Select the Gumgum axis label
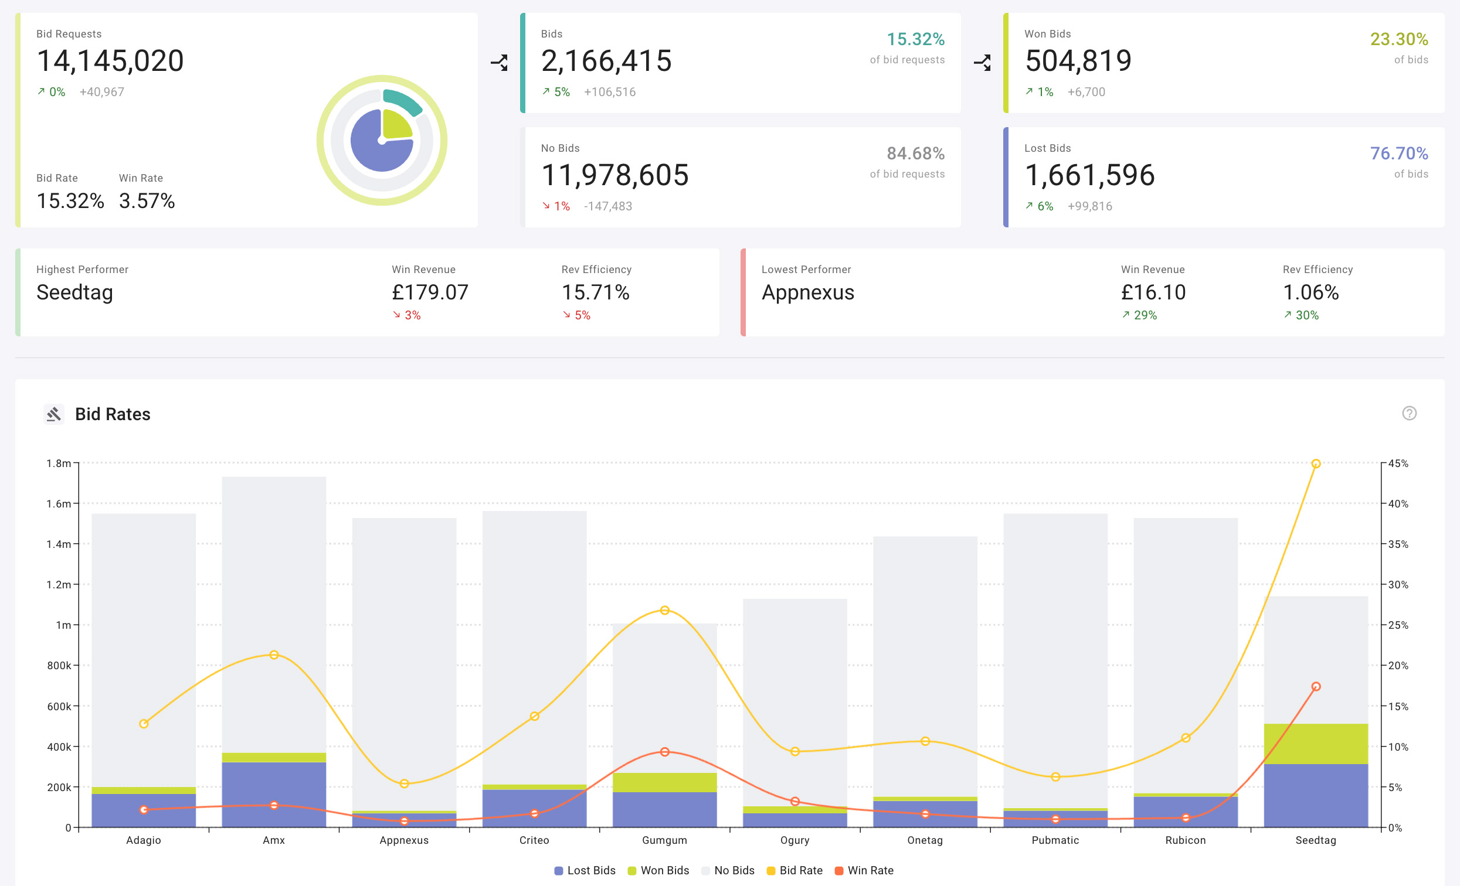 [x=664, y=840]
